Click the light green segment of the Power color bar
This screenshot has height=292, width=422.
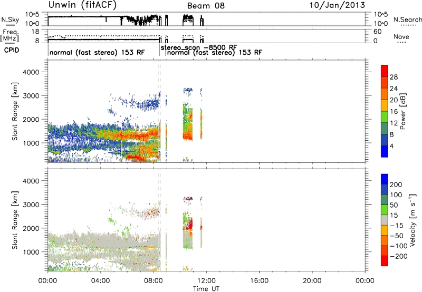(x=385, y=116)
